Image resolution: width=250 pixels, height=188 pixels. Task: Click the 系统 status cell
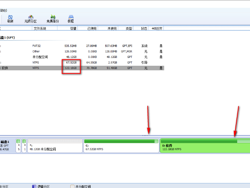(x=144, y=46)
